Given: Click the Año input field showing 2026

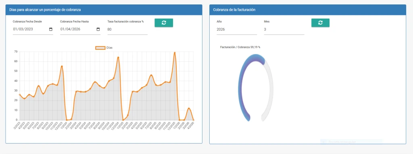Looking at the screenshot, I should (x=237, y=29).
